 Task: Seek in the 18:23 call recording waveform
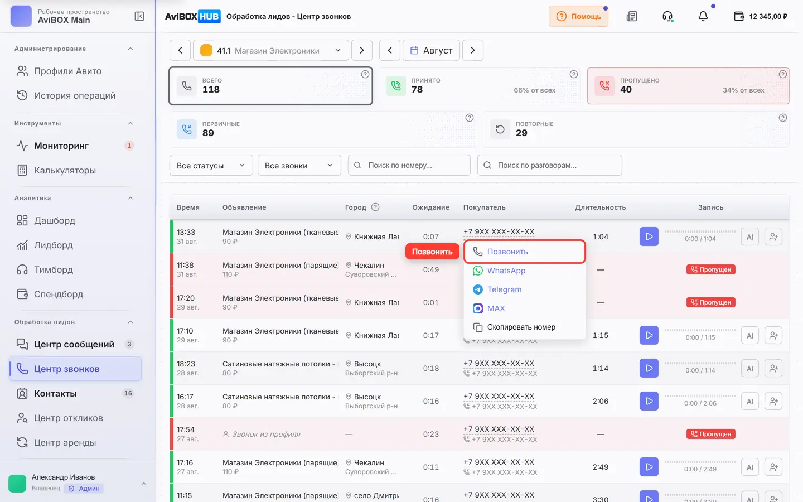700,363
